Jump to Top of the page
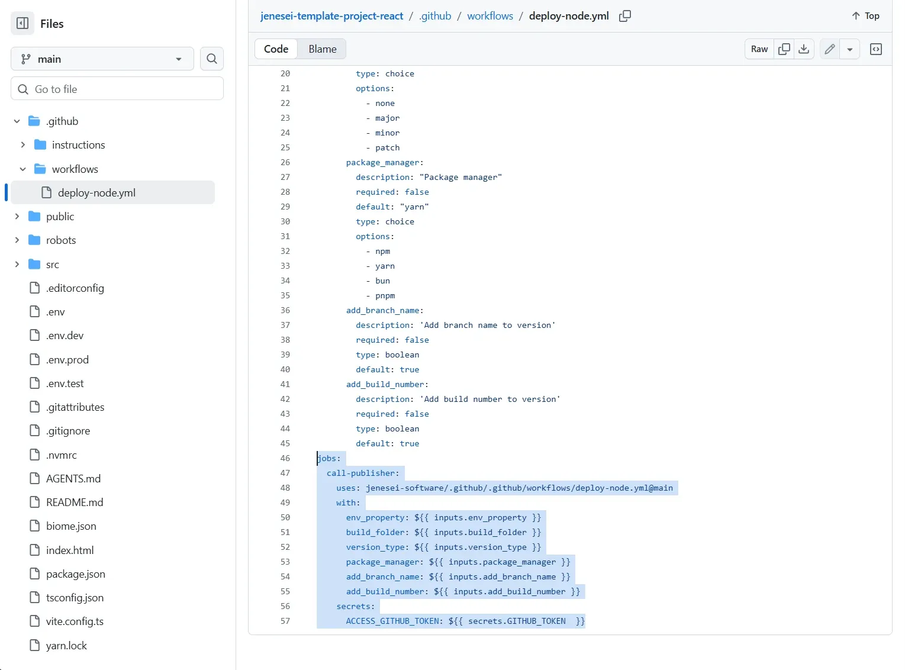 click(865, 16)
